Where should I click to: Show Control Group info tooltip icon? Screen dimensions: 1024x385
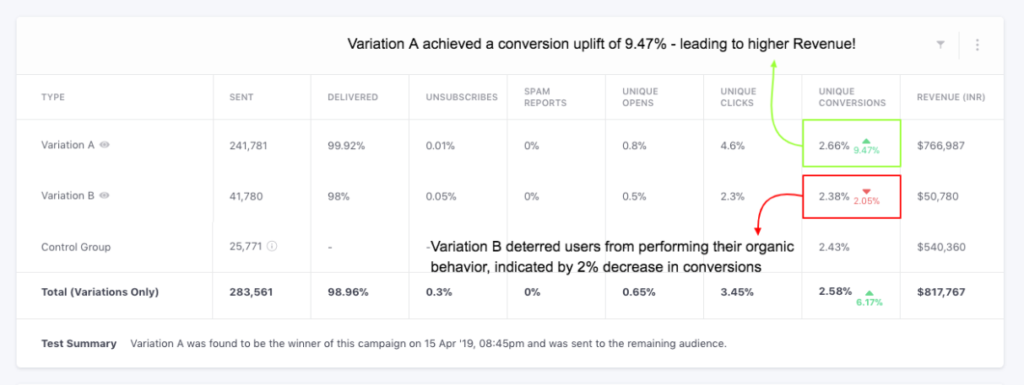click(273, 247)
